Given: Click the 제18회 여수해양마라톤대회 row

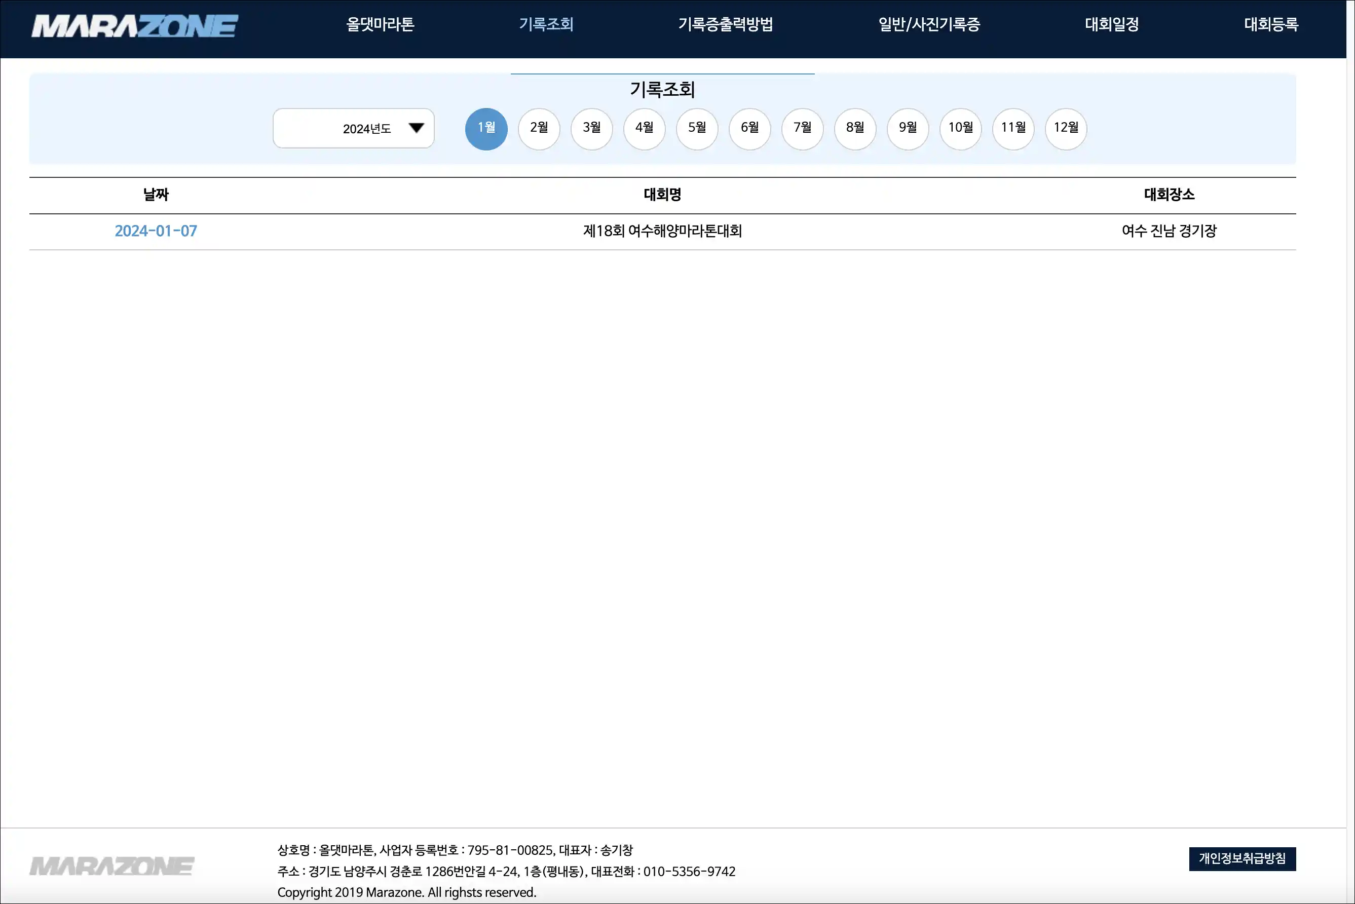Looking at the screenshot, I should pos(662,231).
